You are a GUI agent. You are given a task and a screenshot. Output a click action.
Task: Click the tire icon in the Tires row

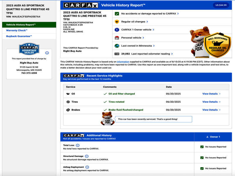(68, 102)
